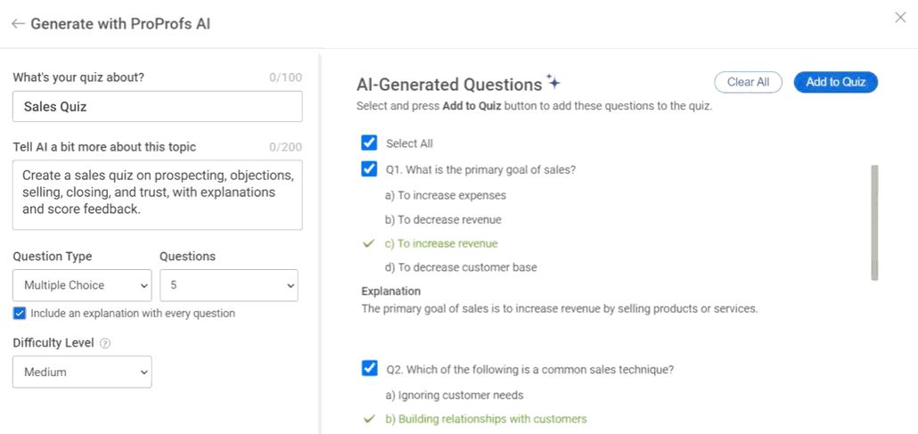This screenshot has width=918, height=434.
Task: Toggle the Select All checkbox
Action: tap(369, 143)
